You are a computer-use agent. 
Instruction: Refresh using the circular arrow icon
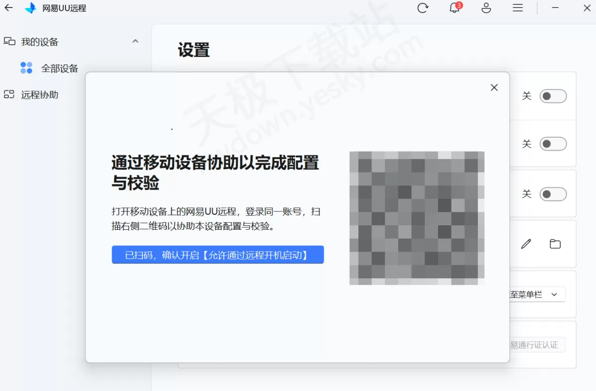coord(423,8)
